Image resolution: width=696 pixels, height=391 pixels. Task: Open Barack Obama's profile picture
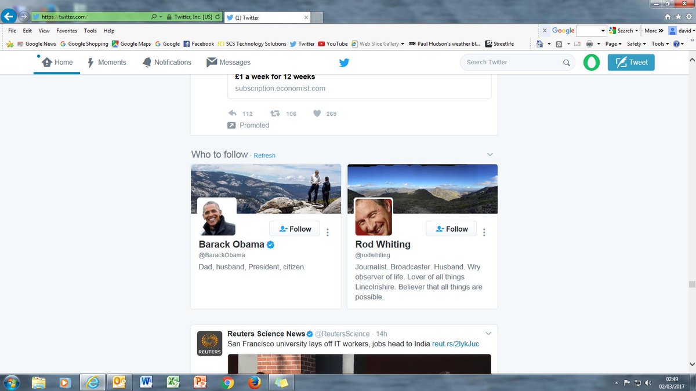[x=217, y=217]
